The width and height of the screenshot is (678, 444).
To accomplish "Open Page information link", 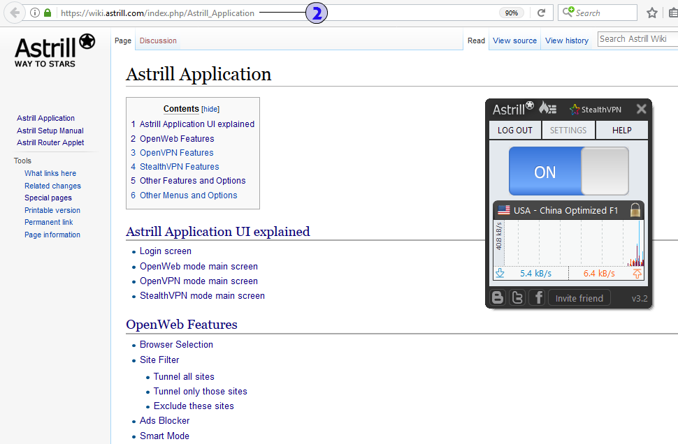I will tap(52, 235).
